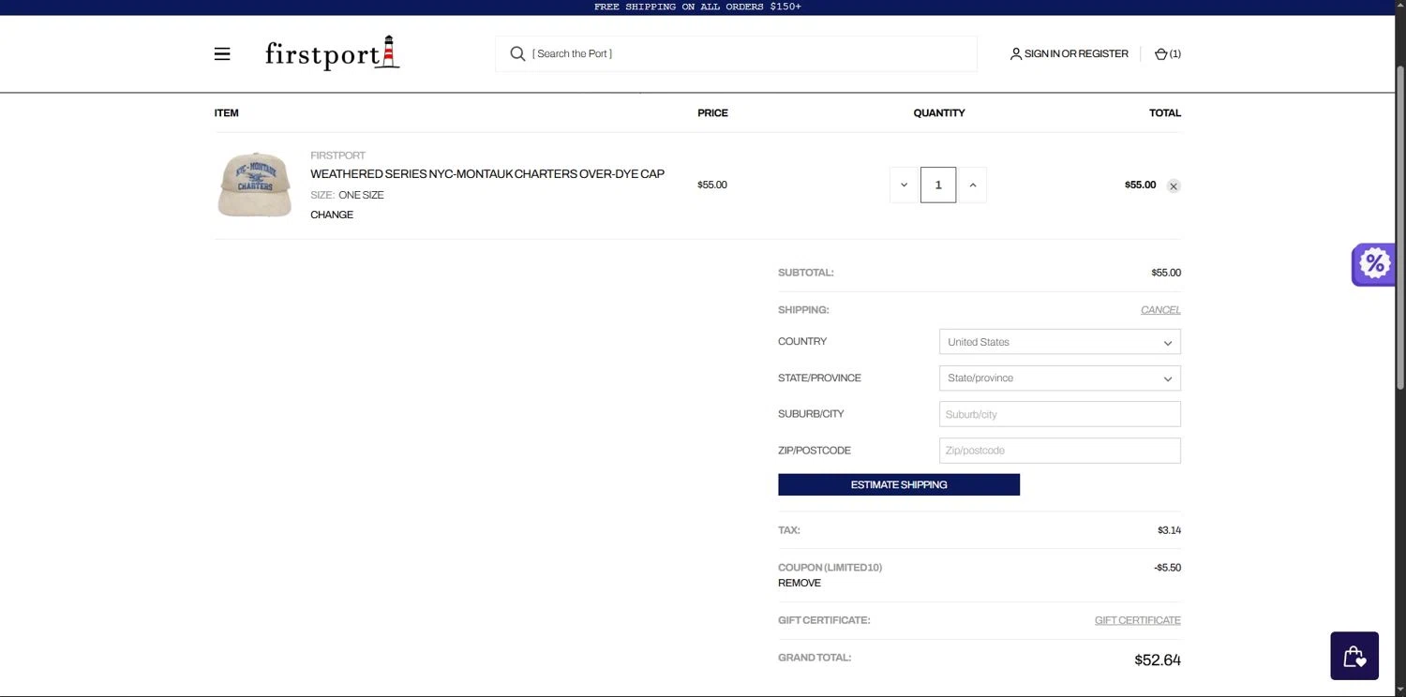Click Sign In or Register
The image size is (1406, 697).
[x=1076, y=53]
